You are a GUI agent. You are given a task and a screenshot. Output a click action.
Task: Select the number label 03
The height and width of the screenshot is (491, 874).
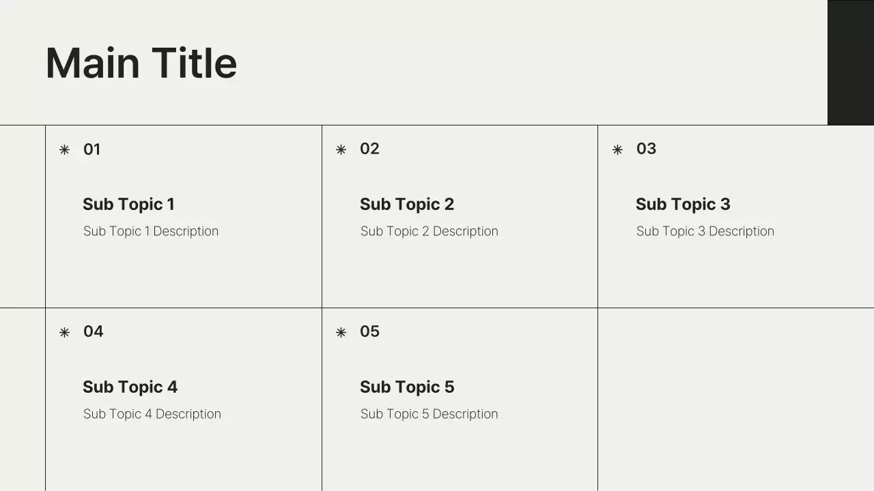coord(646,149)
